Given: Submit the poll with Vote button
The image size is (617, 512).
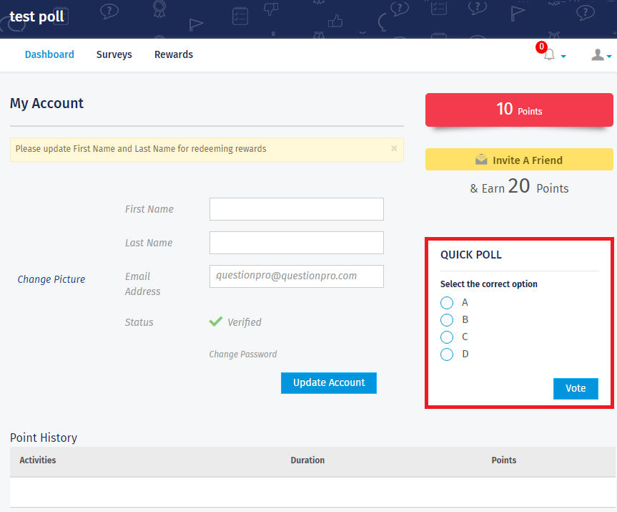Looking at the screenshot, I should coord(576,388).
